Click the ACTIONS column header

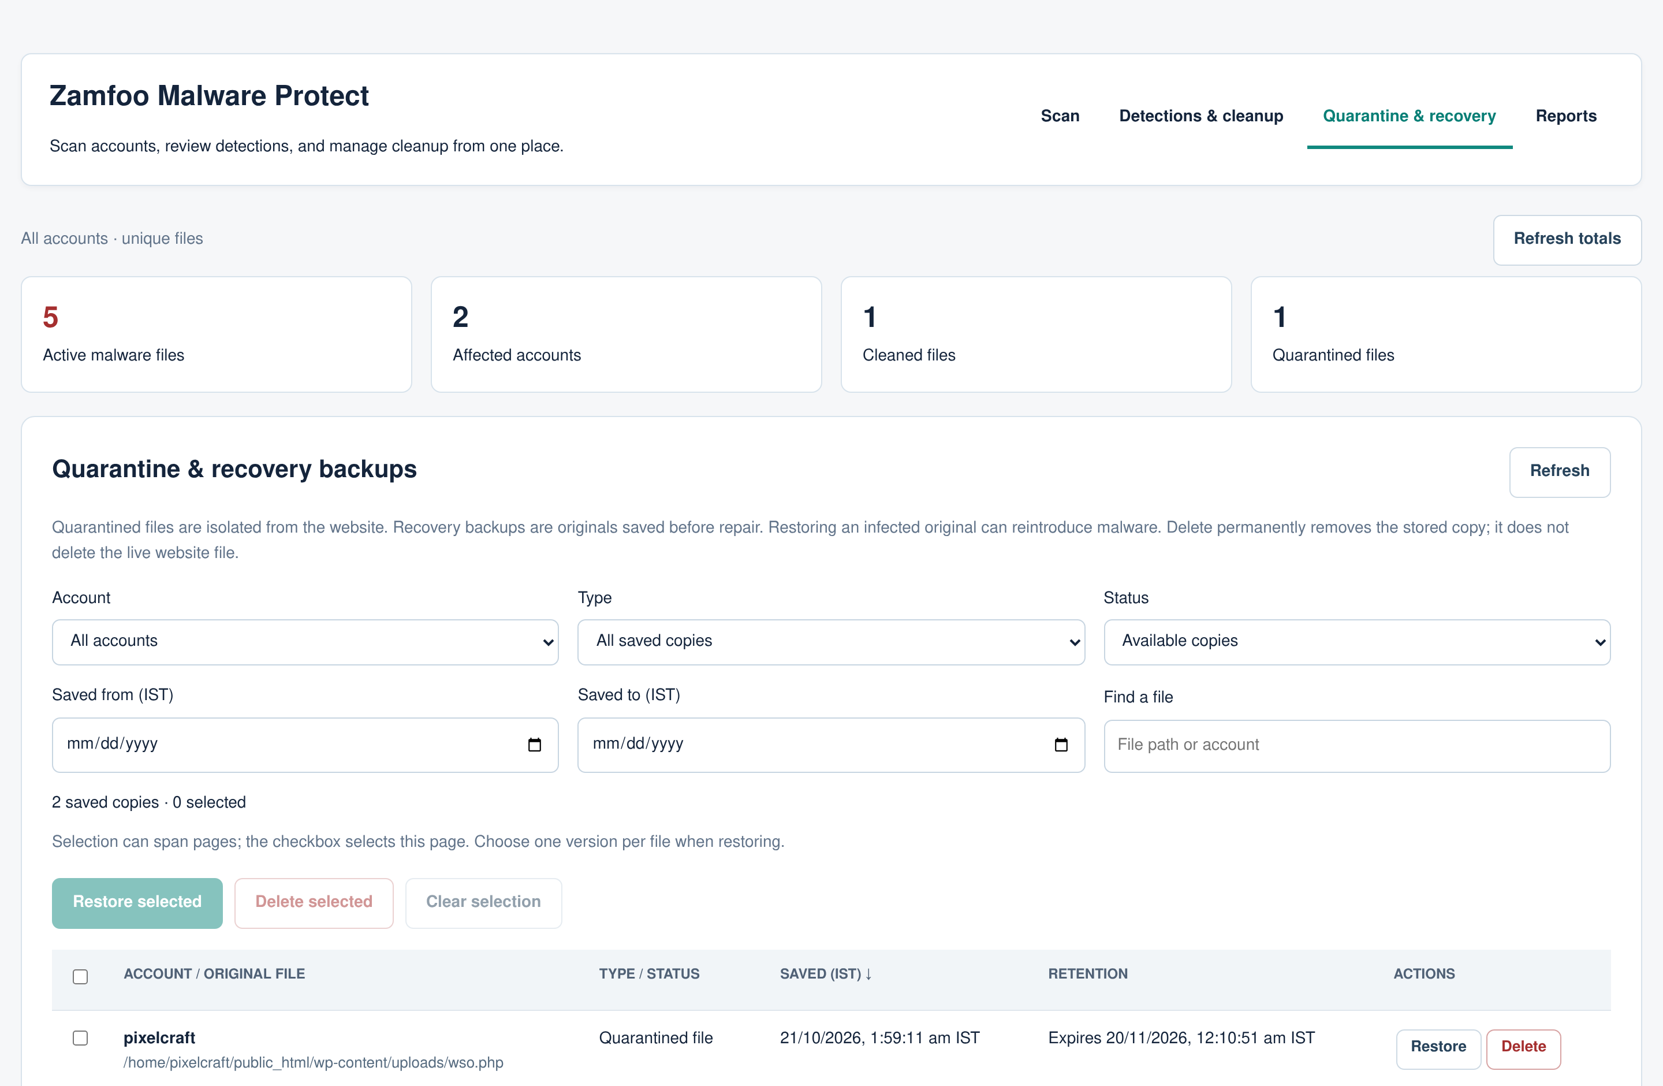[x=1424, y=974]
